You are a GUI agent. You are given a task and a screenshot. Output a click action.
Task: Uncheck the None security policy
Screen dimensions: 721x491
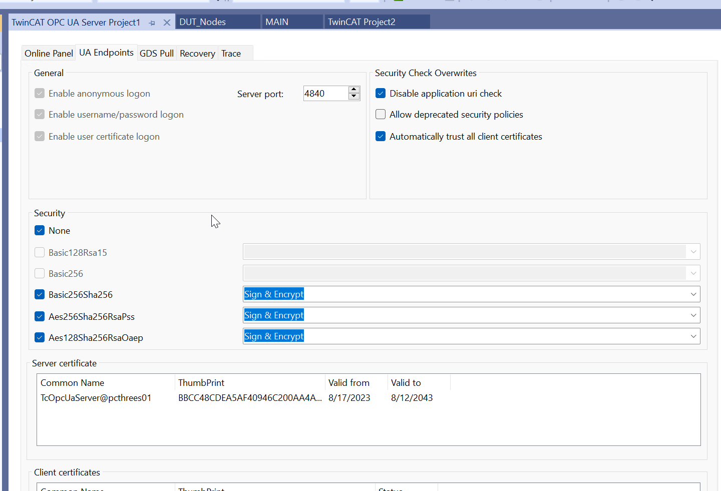40,231
